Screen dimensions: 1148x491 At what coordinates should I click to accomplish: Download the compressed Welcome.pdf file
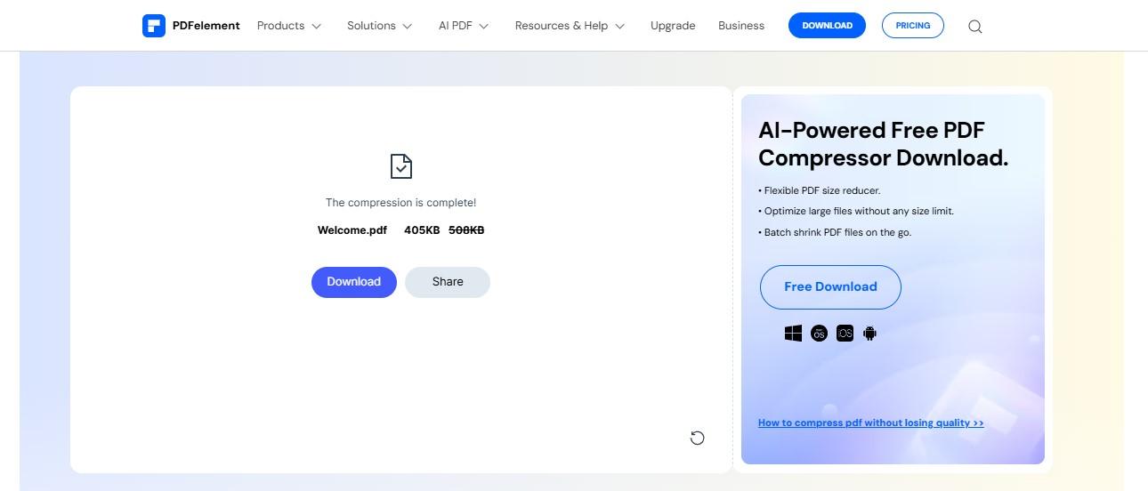[x=353, y=282]
